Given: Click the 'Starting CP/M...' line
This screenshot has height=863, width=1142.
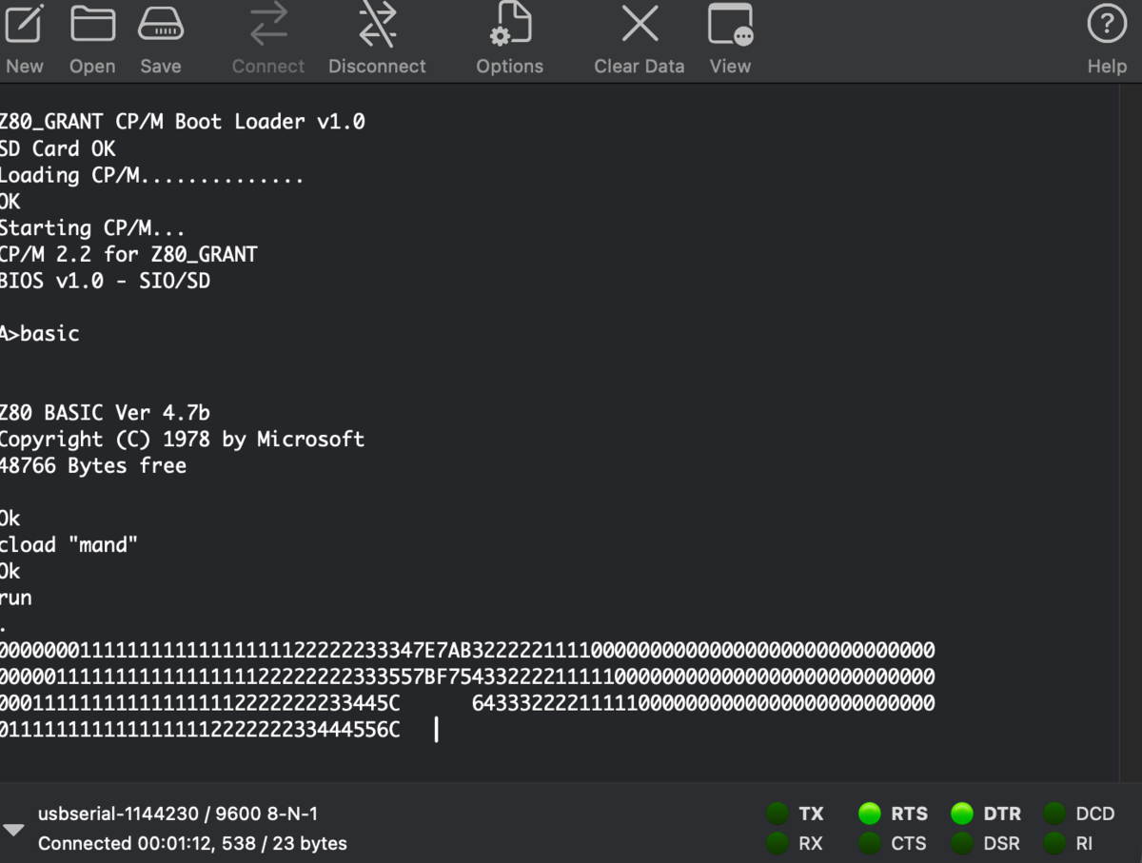Looking at the screenshot, I should pos(92,228).
